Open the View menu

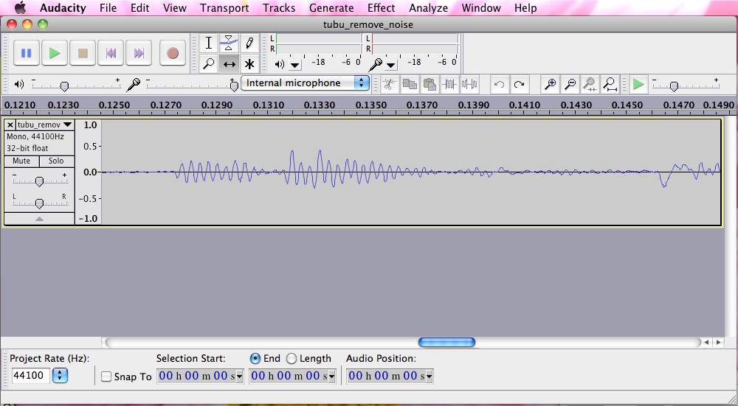point(175,7)
